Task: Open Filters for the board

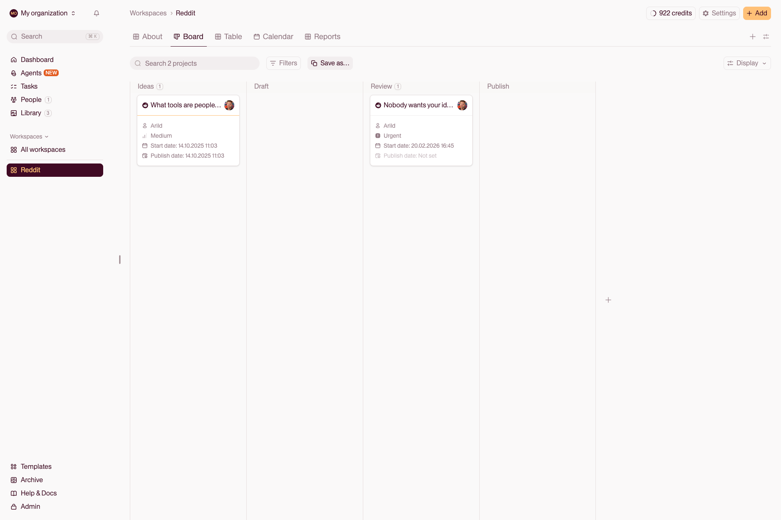Action: [283, 63]
